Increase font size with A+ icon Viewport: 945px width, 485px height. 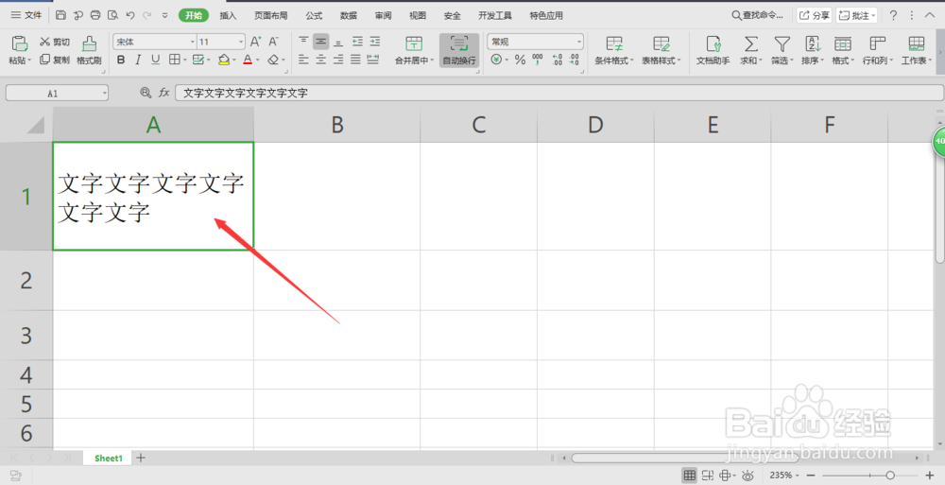255,42
